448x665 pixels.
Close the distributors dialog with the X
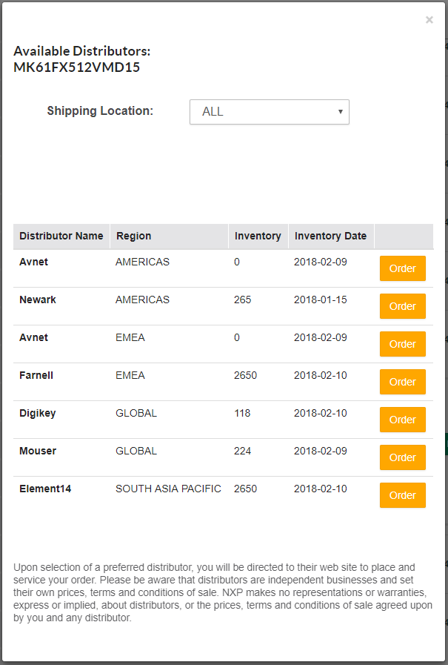coord(429,20)
